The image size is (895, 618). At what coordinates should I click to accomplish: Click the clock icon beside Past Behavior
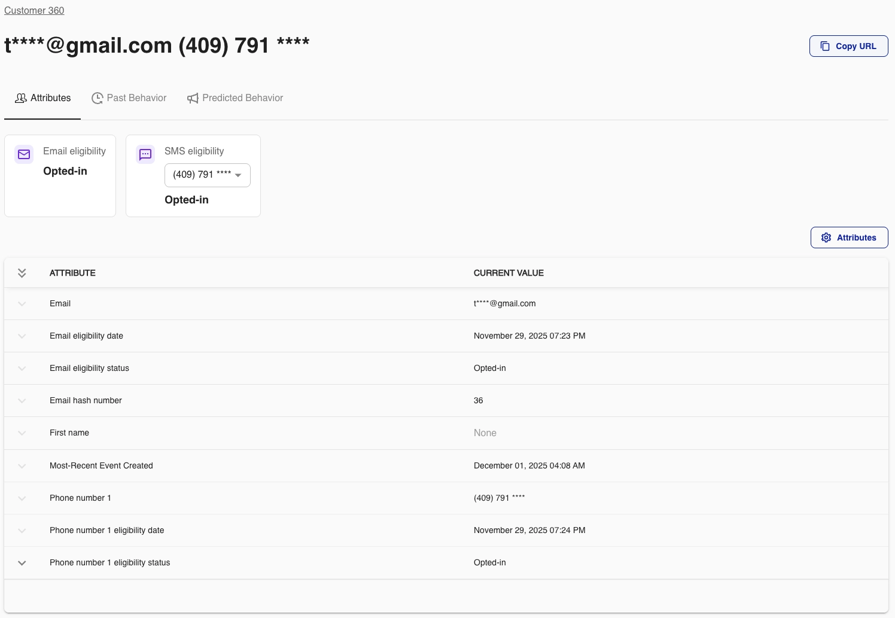pyautogui.click(x=98, y=98)
